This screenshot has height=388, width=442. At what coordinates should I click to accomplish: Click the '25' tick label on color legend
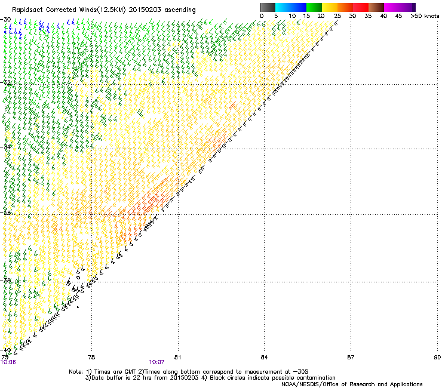pyautogui.click(x=337, y=16)
